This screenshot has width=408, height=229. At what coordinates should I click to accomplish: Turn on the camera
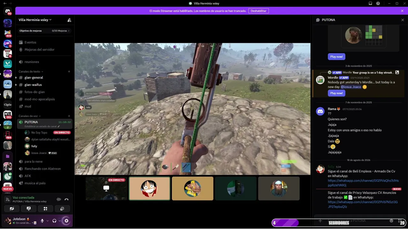(x=12, y=209)
